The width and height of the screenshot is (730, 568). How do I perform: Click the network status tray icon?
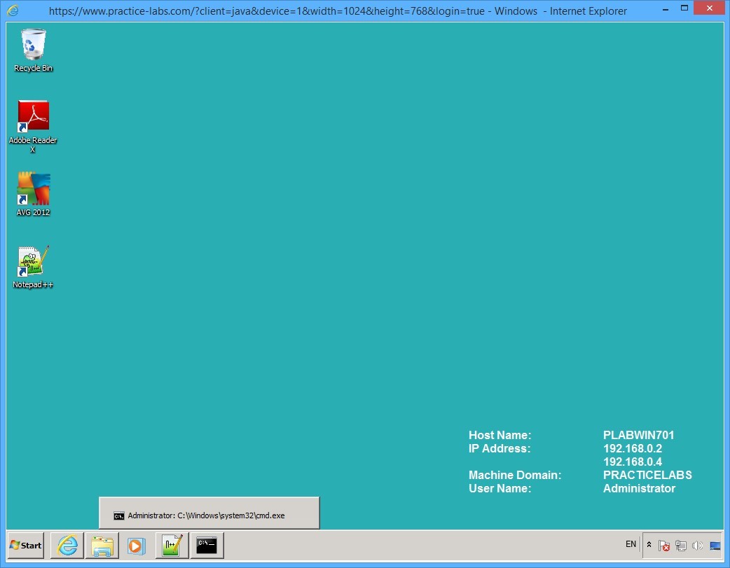(680, 545)
